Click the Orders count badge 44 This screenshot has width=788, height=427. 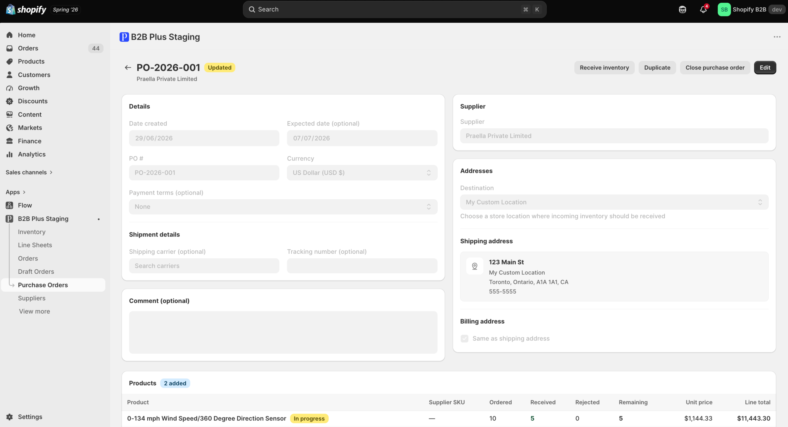[x=96, y=48]
